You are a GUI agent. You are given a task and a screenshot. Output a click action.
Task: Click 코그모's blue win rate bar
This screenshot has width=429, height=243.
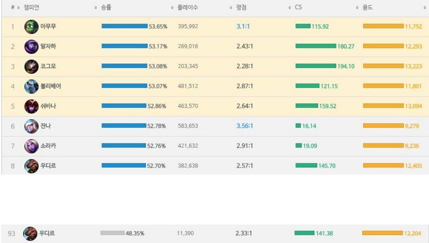click(124, 67)
